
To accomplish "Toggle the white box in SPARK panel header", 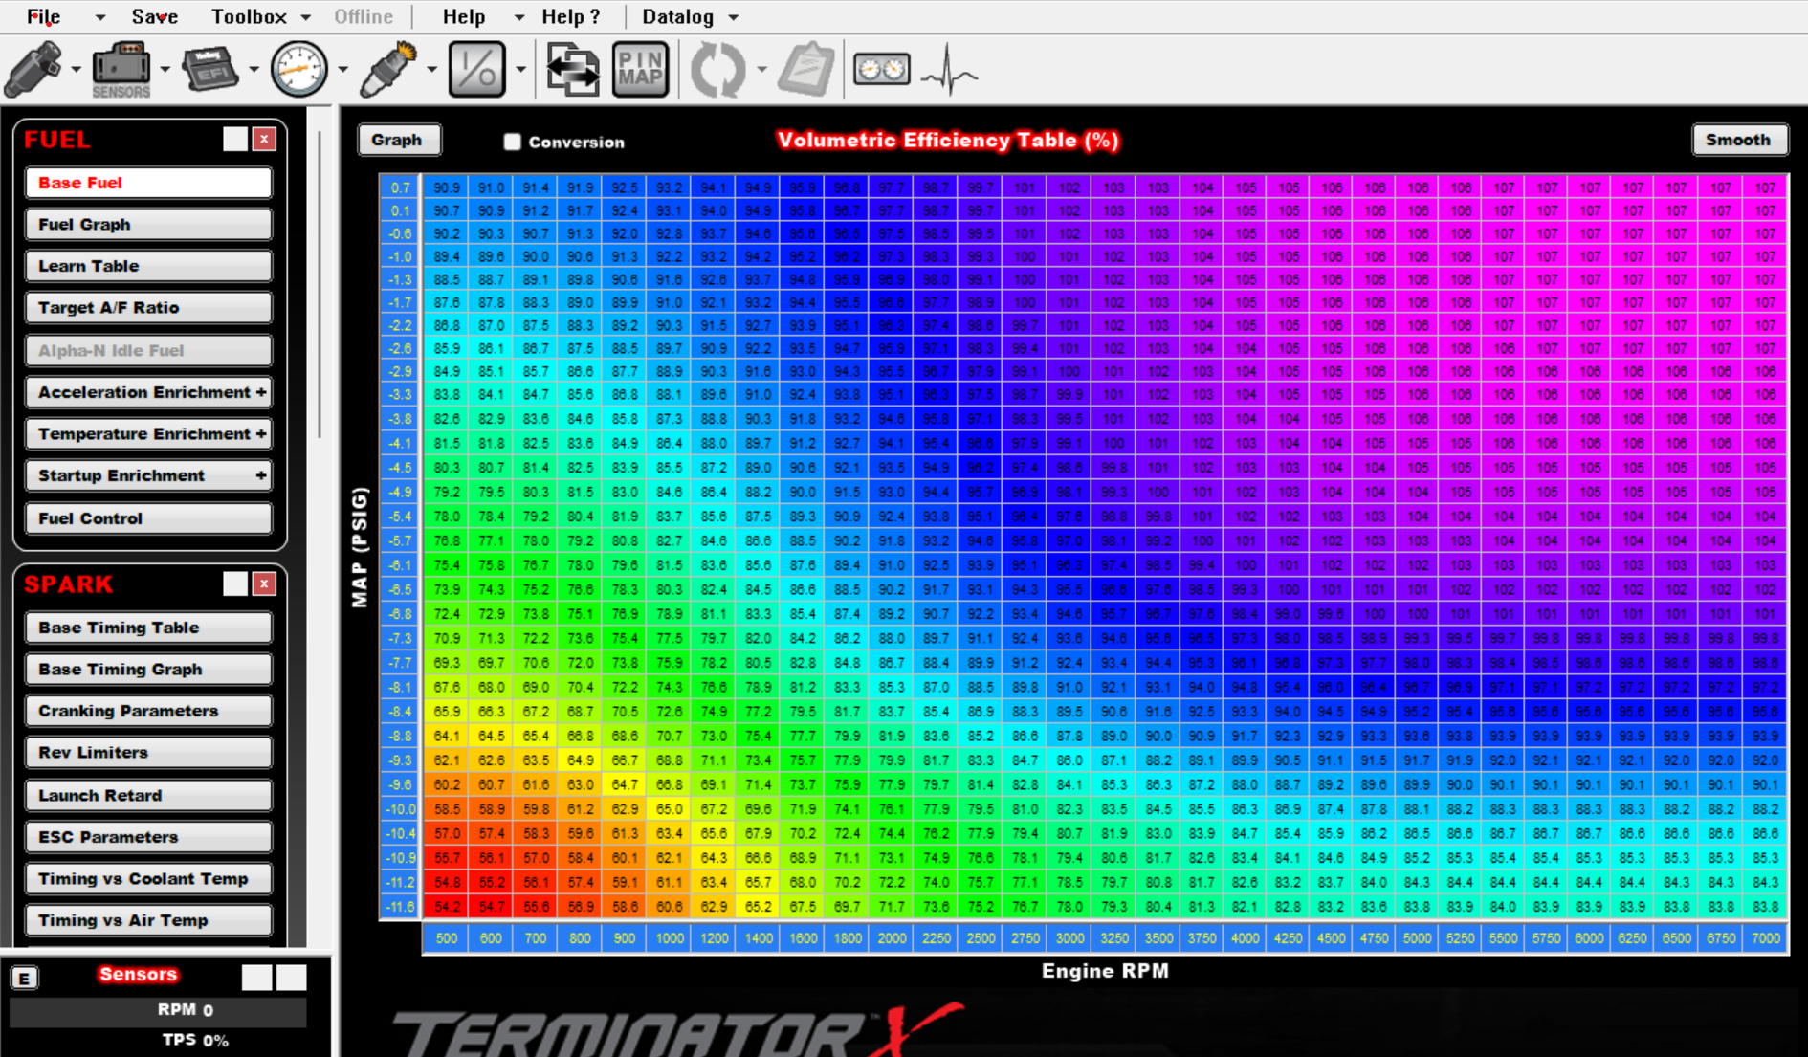I will (x=235, y=584).
